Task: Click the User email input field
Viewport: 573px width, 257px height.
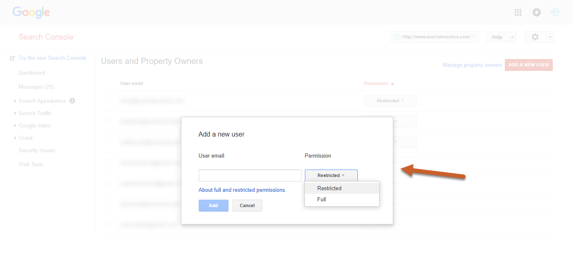Action: point(250,175)
